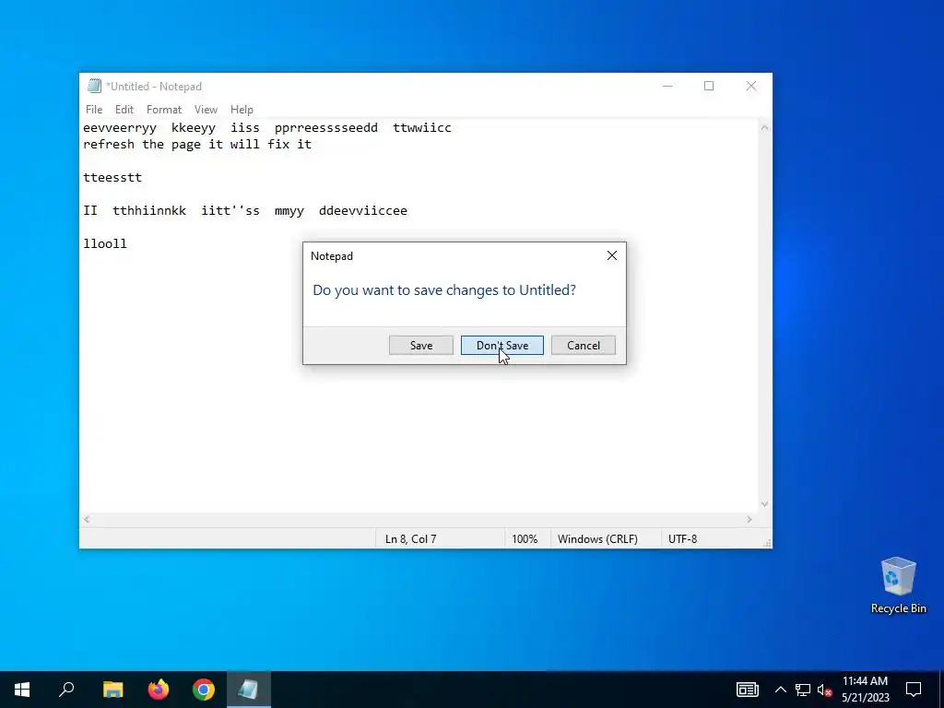Open the File menu in Notepad
944x708 pixels.
pyautogui.click(x=94, y=110)
